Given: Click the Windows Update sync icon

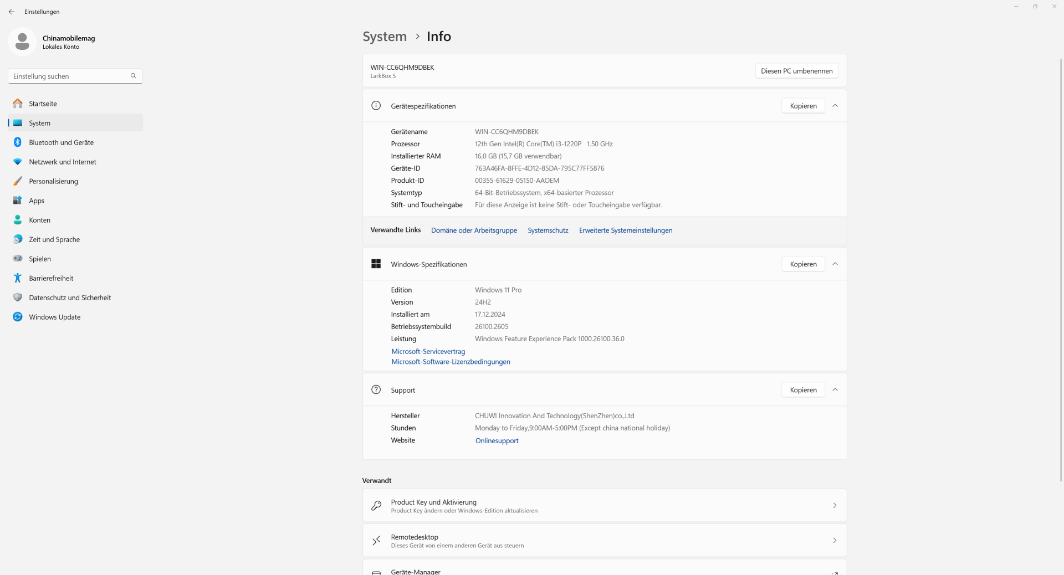Looking at the screenshot, I should pos(18,317).
